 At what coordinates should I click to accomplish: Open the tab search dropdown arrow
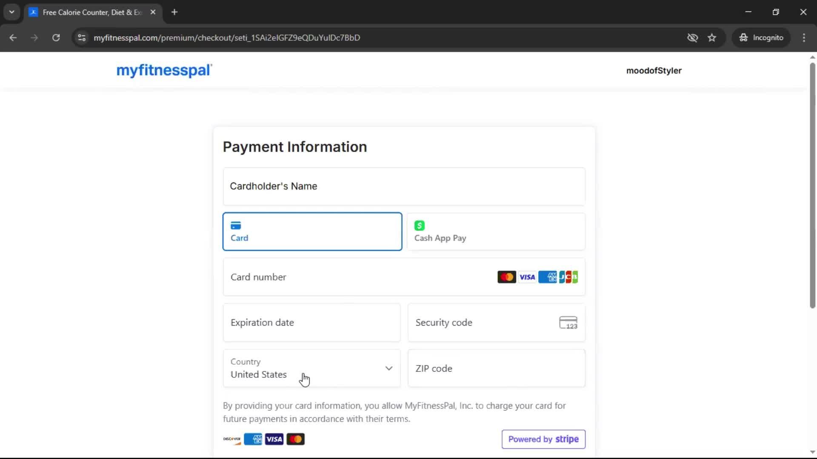click(11, 12)
